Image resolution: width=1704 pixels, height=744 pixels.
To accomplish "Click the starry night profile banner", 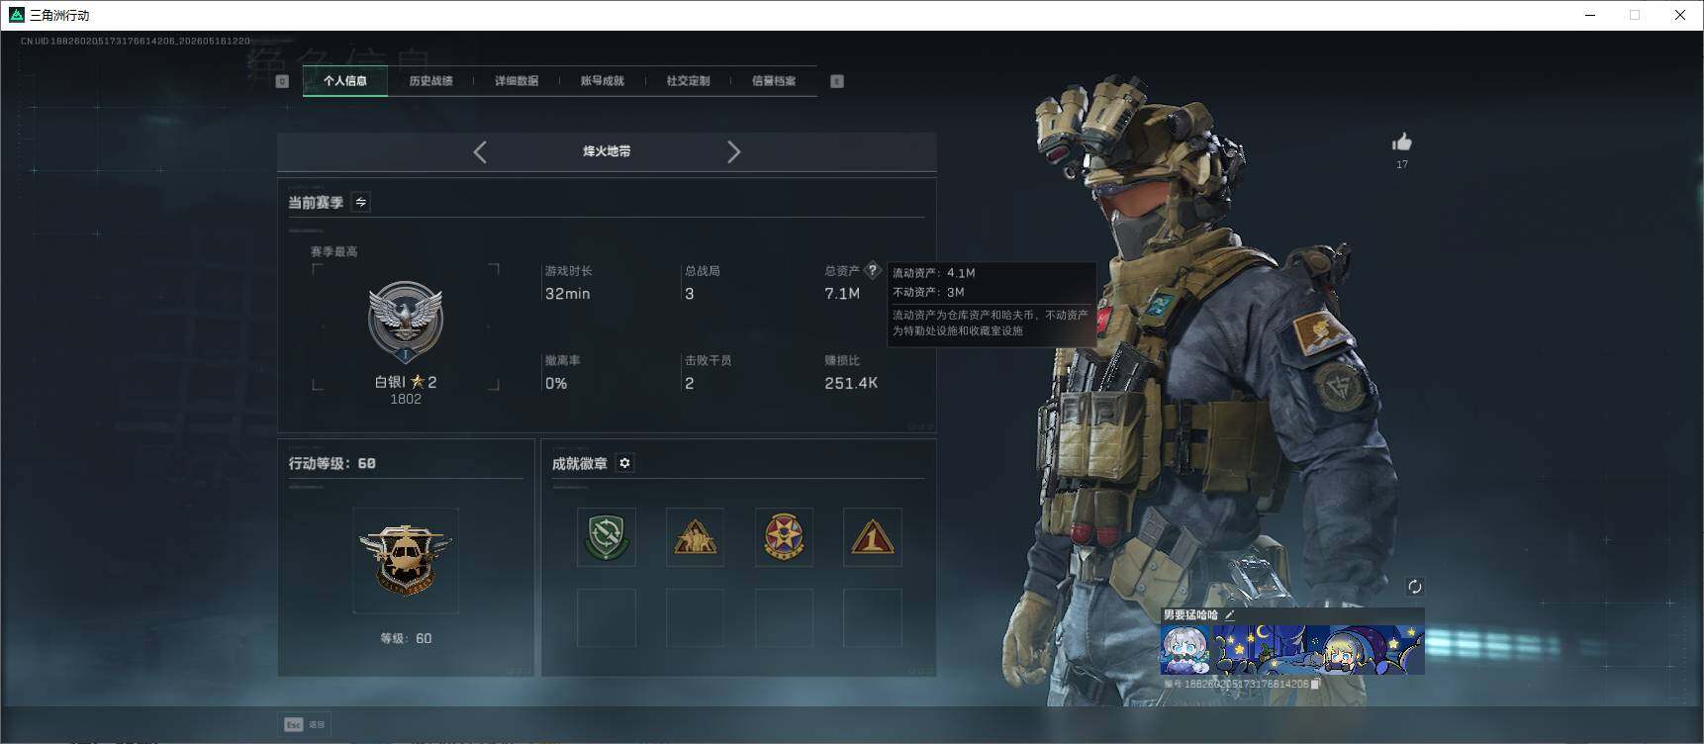I will tap(1318, 649).
